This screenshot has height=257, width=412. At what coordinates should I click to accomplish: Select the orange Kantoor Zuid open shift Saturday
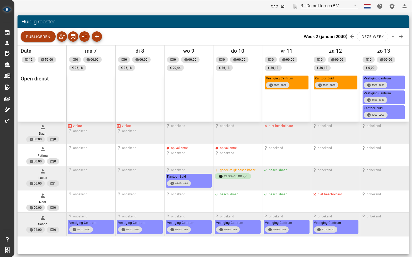pyautogui.click(x=336, y=82)
